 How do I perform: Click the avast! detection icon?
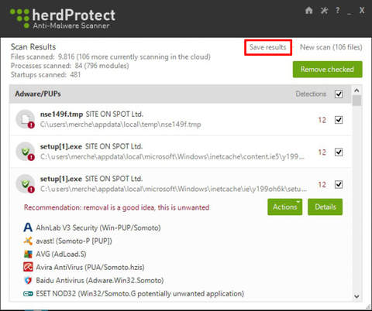[x=28, y=241]
